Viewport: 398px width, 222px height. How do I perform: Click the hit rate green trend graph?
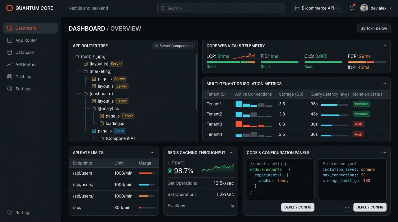pyautogui.click(x=218, y=168)
